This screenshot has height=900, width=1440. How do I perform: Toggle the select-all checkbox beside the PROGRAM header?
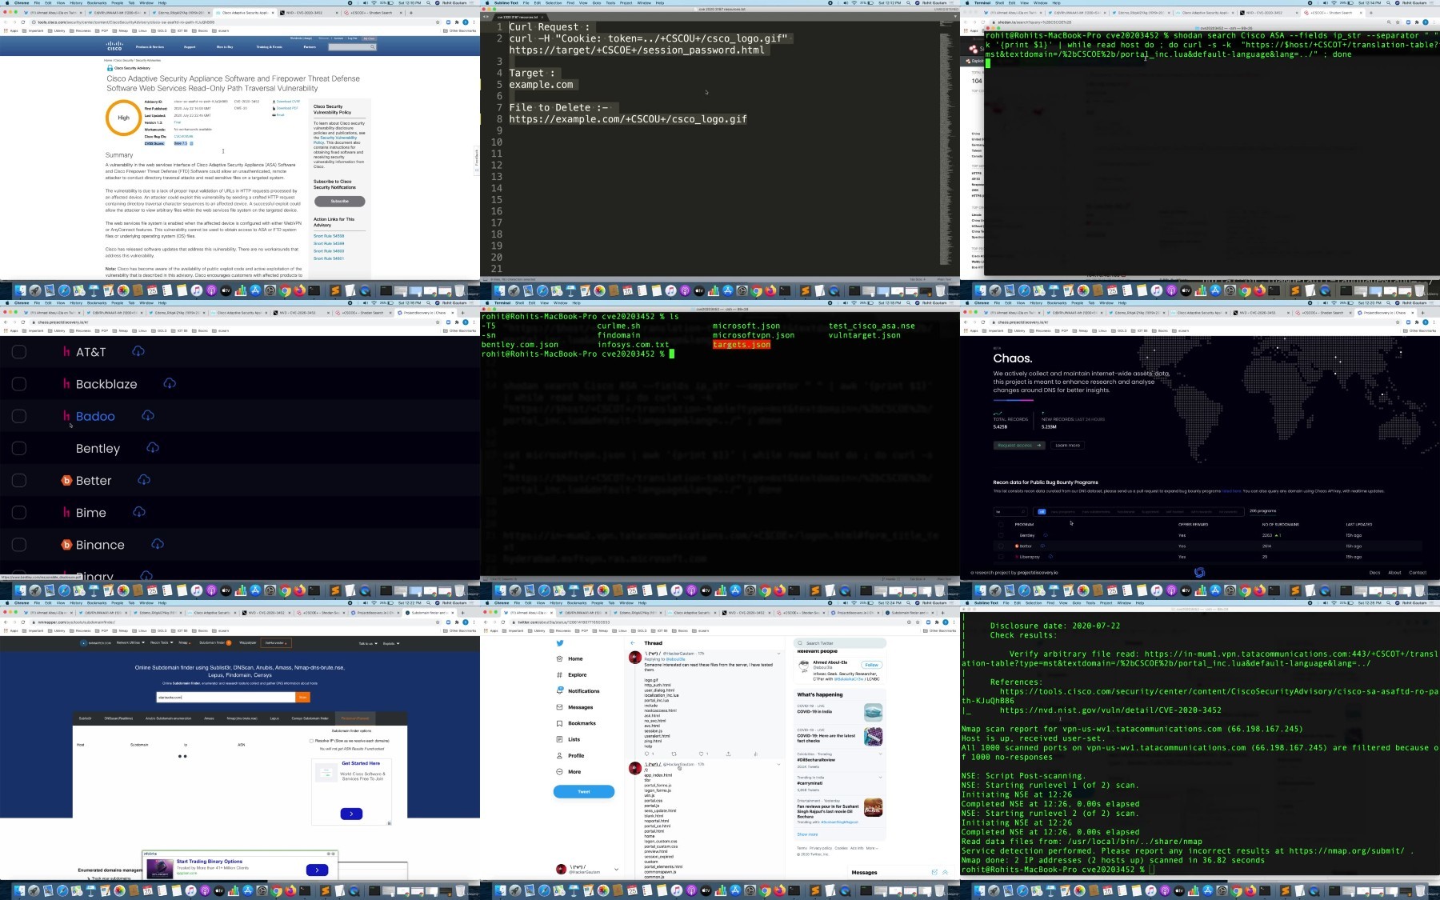[x=1001, y=525]
